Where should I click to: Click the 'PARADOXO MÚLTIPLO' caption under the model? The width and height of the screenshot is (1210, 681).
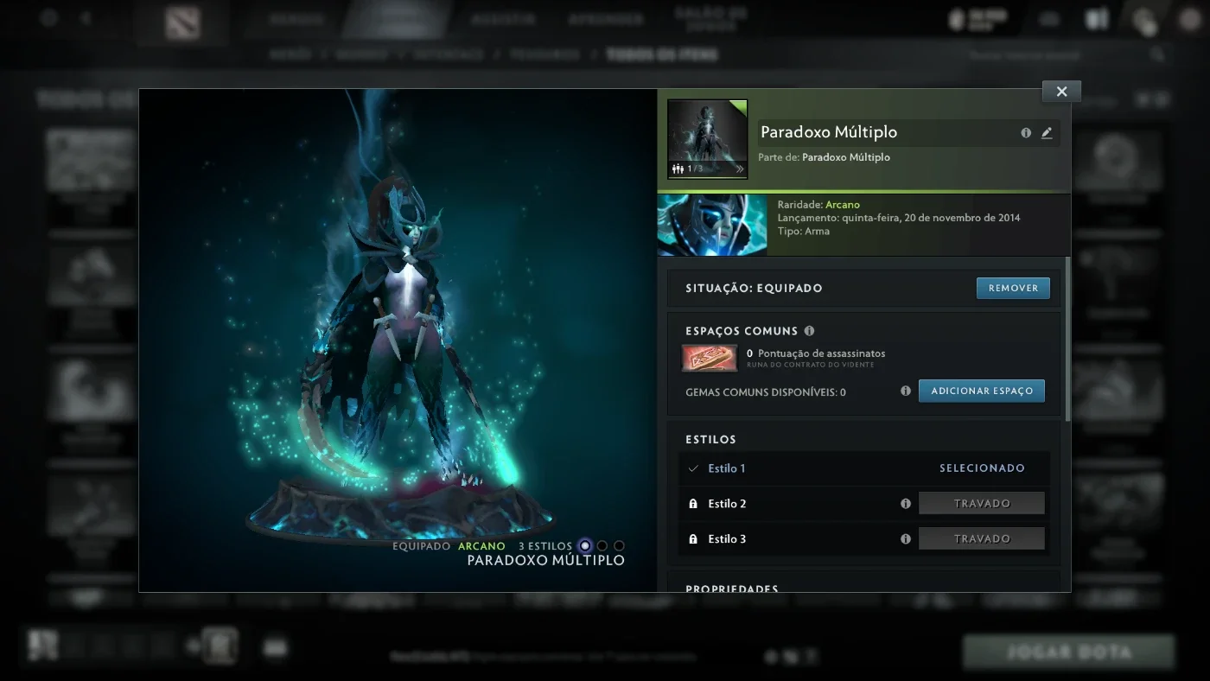click(x=545, y=561)
